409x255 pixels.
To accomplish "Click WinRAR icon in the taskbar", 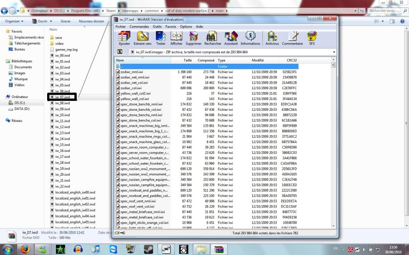I will 219,249.
